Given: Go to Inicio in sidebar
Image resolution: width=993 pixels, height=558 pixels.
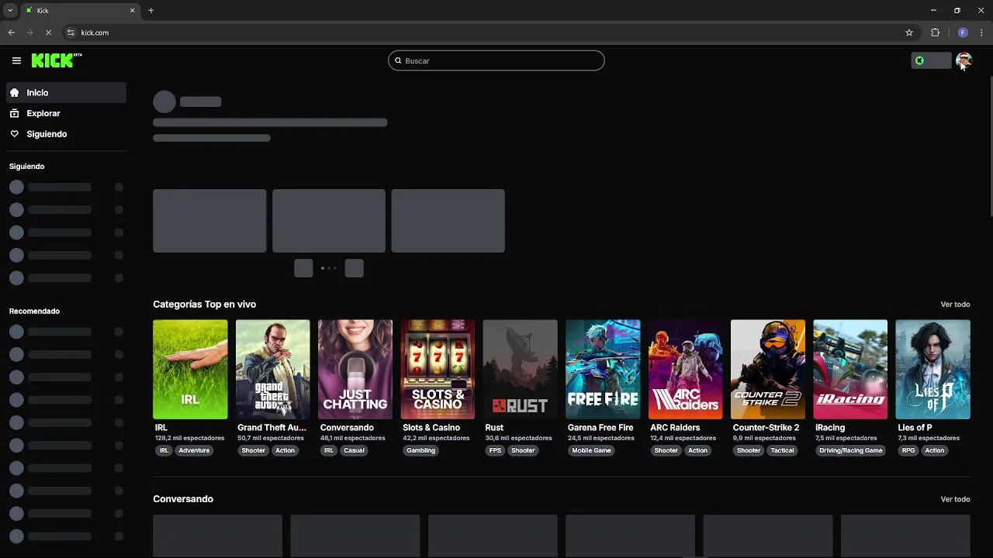Looking at the screenshot, I should tap(66, 92).
